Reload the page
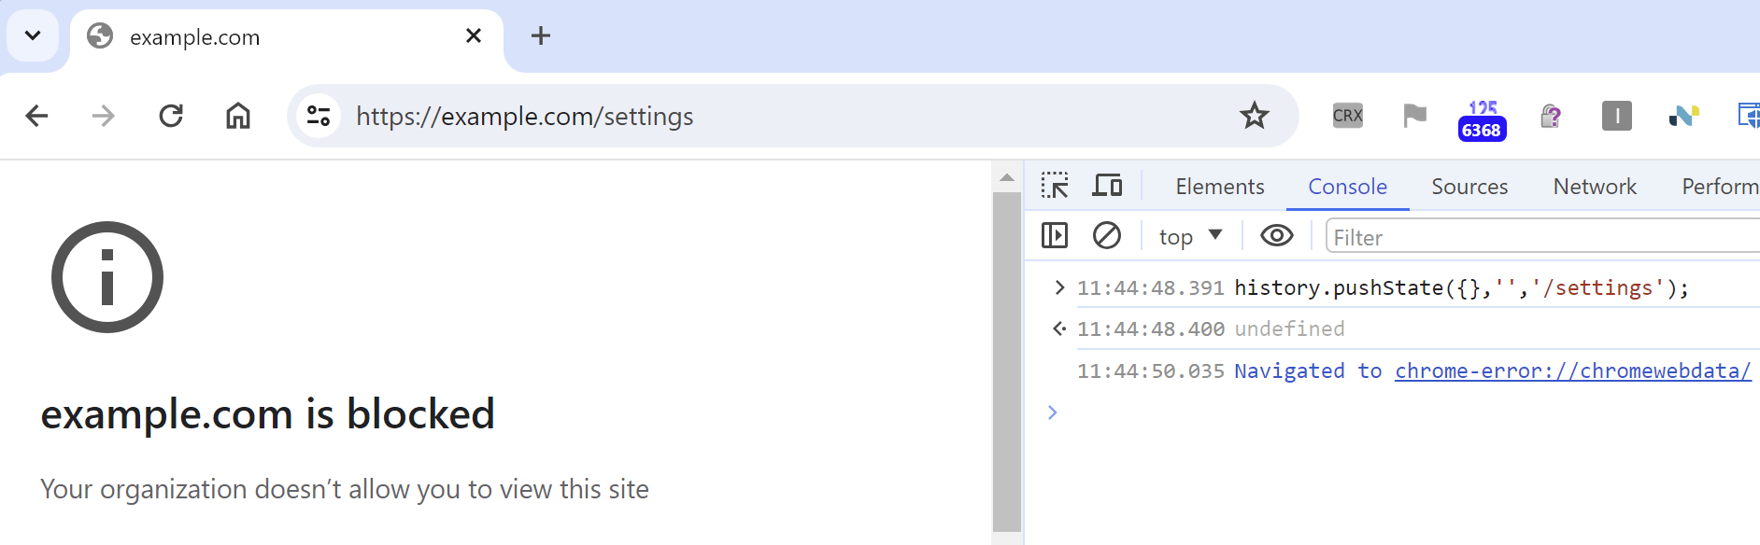The width and height of the screenshot is (1760, 545). pos(171,116)
